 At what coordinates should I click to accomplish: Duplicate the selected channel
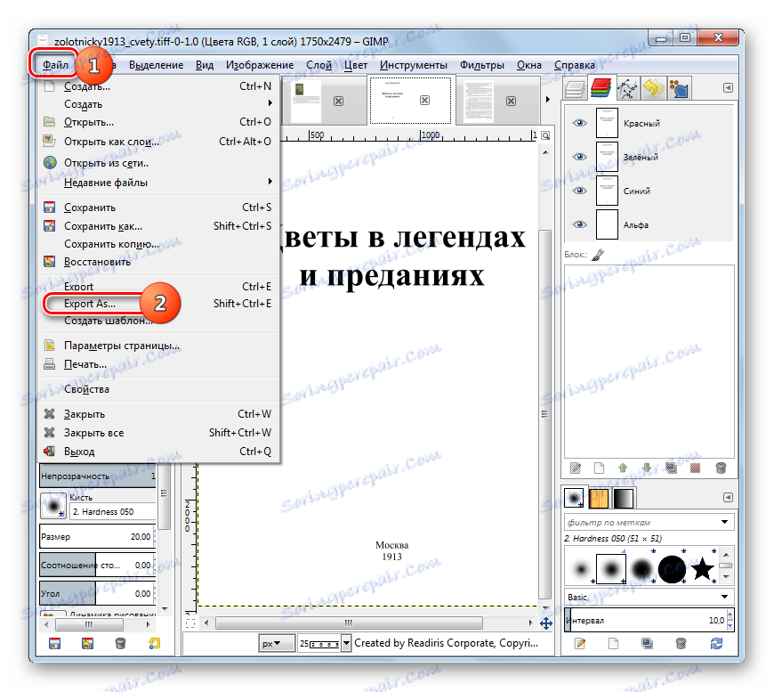tap(671, 468)
